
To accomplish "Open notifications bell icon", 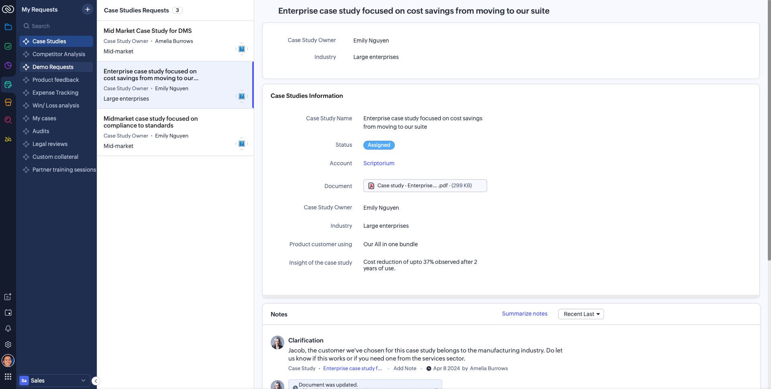I will (8, 328).
